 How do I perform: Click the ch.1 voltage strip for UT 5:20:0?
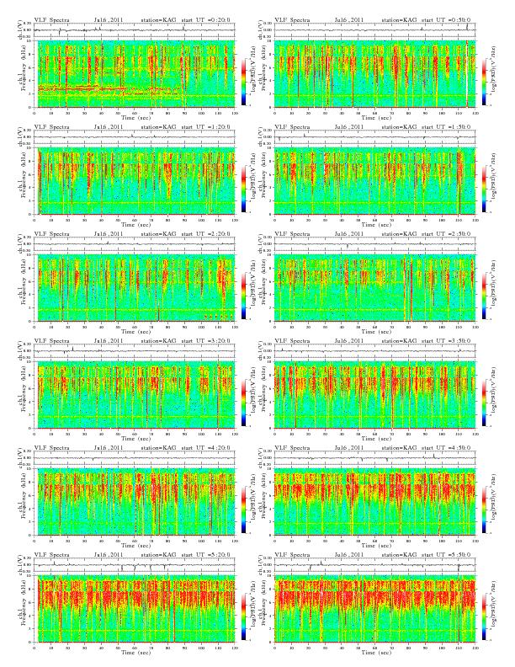(135, 565)
